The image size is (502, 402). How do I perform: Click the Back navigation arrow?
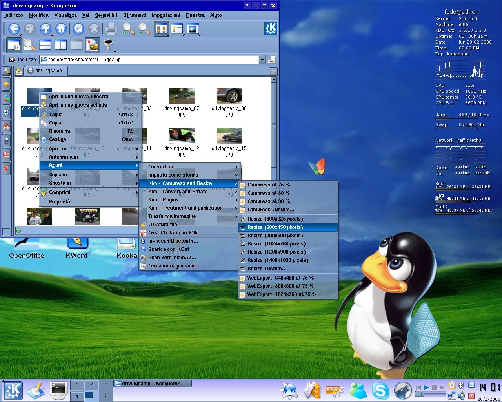[x=14, y=29]
